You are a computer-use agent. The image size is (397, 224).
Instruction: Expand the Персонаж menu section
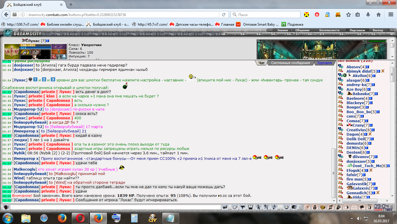357,30
